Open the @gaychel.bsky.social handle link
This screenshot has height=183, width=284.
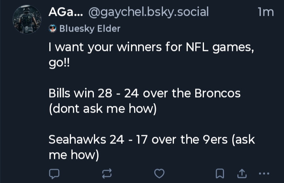pyautogui.click(x=148, y=12)
